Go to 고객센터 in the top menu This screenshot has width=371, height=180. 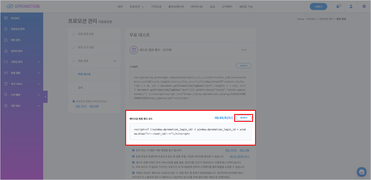click(x=227, y=7)
